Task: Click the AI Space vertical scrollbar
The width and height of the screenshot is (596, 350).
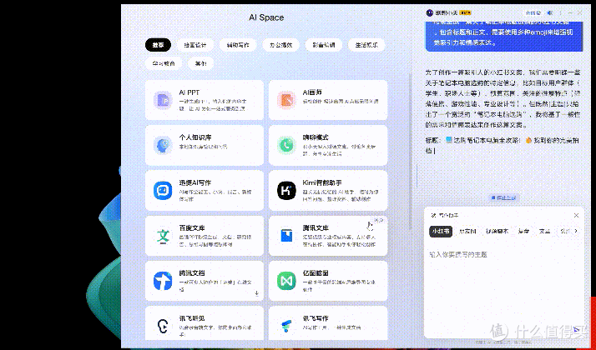Action: 409,152
